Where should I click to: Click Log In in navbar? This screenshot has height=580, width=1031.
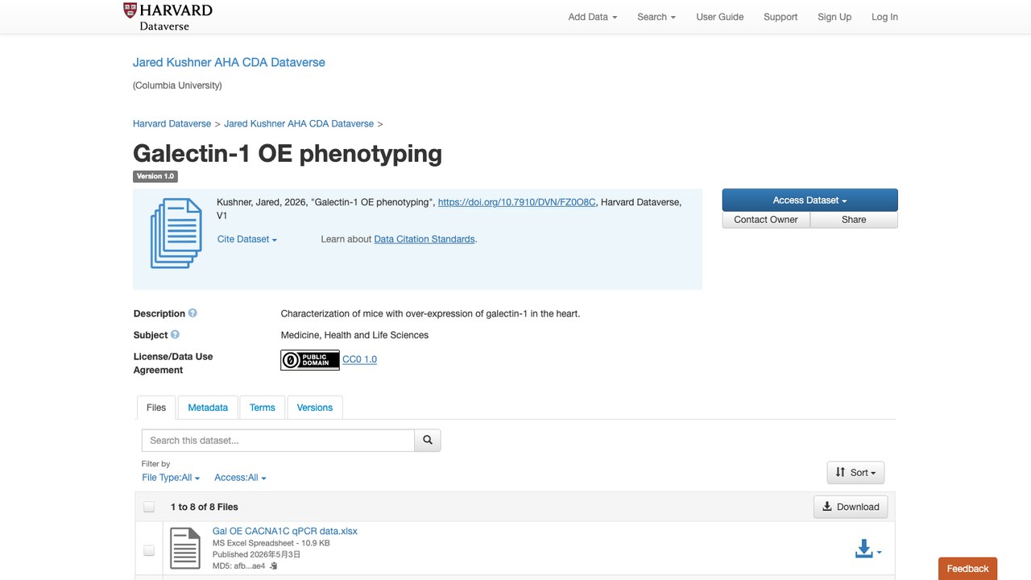(x=884, y=17)
